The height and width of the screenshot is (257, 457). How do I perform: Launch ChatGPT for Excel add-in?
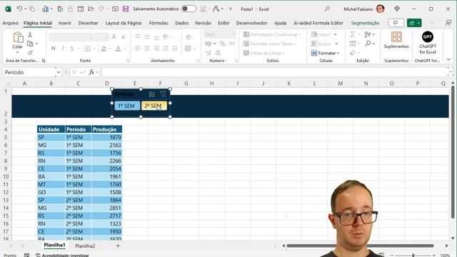(427, 43)
